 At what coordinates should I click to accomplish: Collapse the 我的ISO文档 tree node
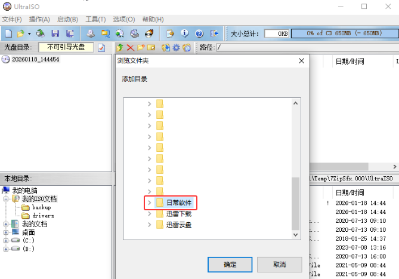coord(7,198)
